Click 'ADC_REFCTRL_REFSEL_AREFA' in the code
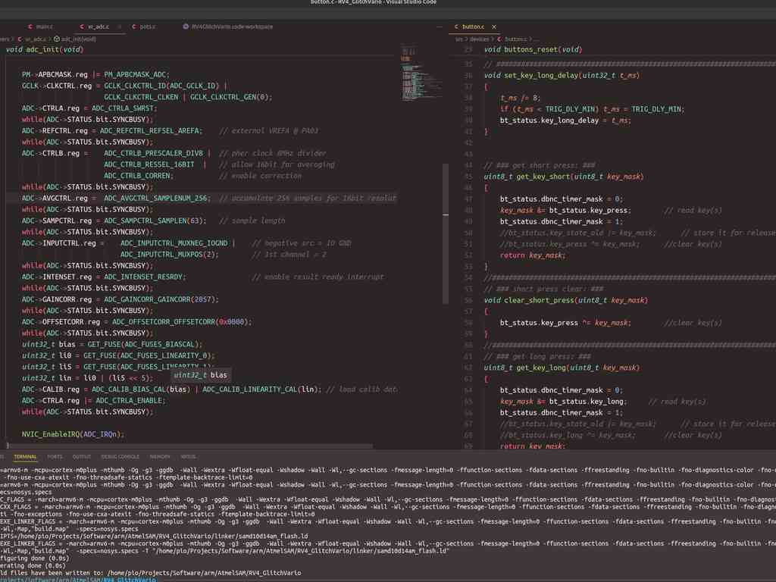The width and height of the screenshot is (776, 582). 149,130
